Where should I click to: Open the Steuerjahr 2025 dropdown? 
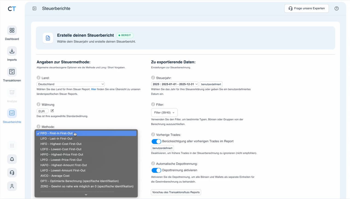(x=175, y=84)
